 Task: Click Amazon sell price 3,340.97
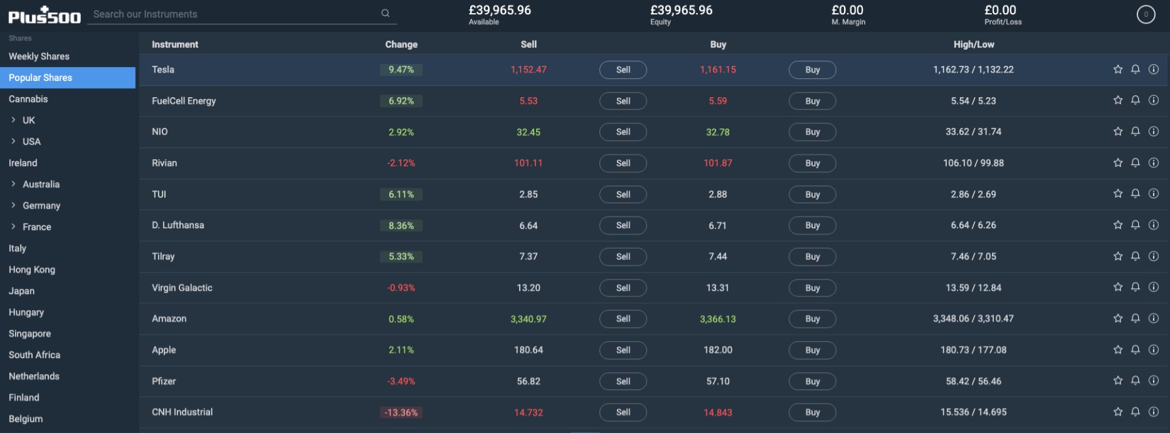(528, 319)
